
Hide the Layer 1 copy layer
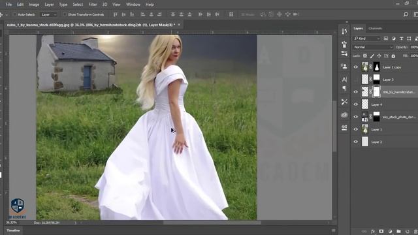click(355, 67)
